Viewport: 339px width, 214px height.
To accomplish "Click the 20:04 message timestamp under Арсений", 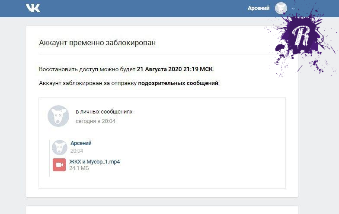I will point(77,151).
